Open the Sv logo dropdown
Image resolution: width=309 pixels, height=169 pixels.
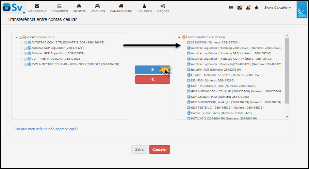(x=14, y=8)
